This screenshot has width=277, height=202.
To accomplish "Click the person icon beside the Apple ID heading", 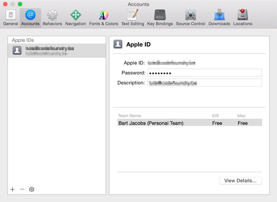I will click(x=118, y=44).
